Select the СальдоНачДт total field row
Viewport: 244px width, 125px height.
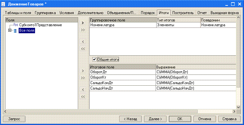pos(122,88)
